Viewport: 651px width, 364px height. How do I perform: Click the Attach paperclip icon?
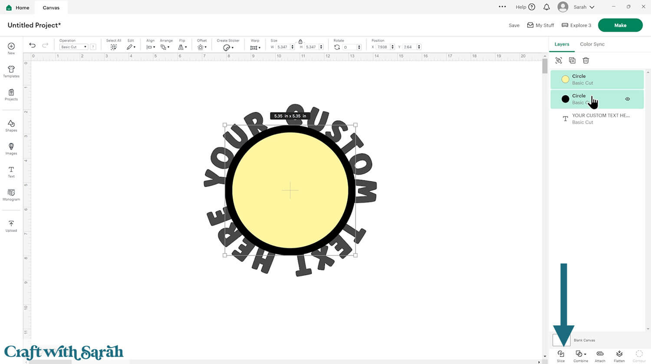600,354
